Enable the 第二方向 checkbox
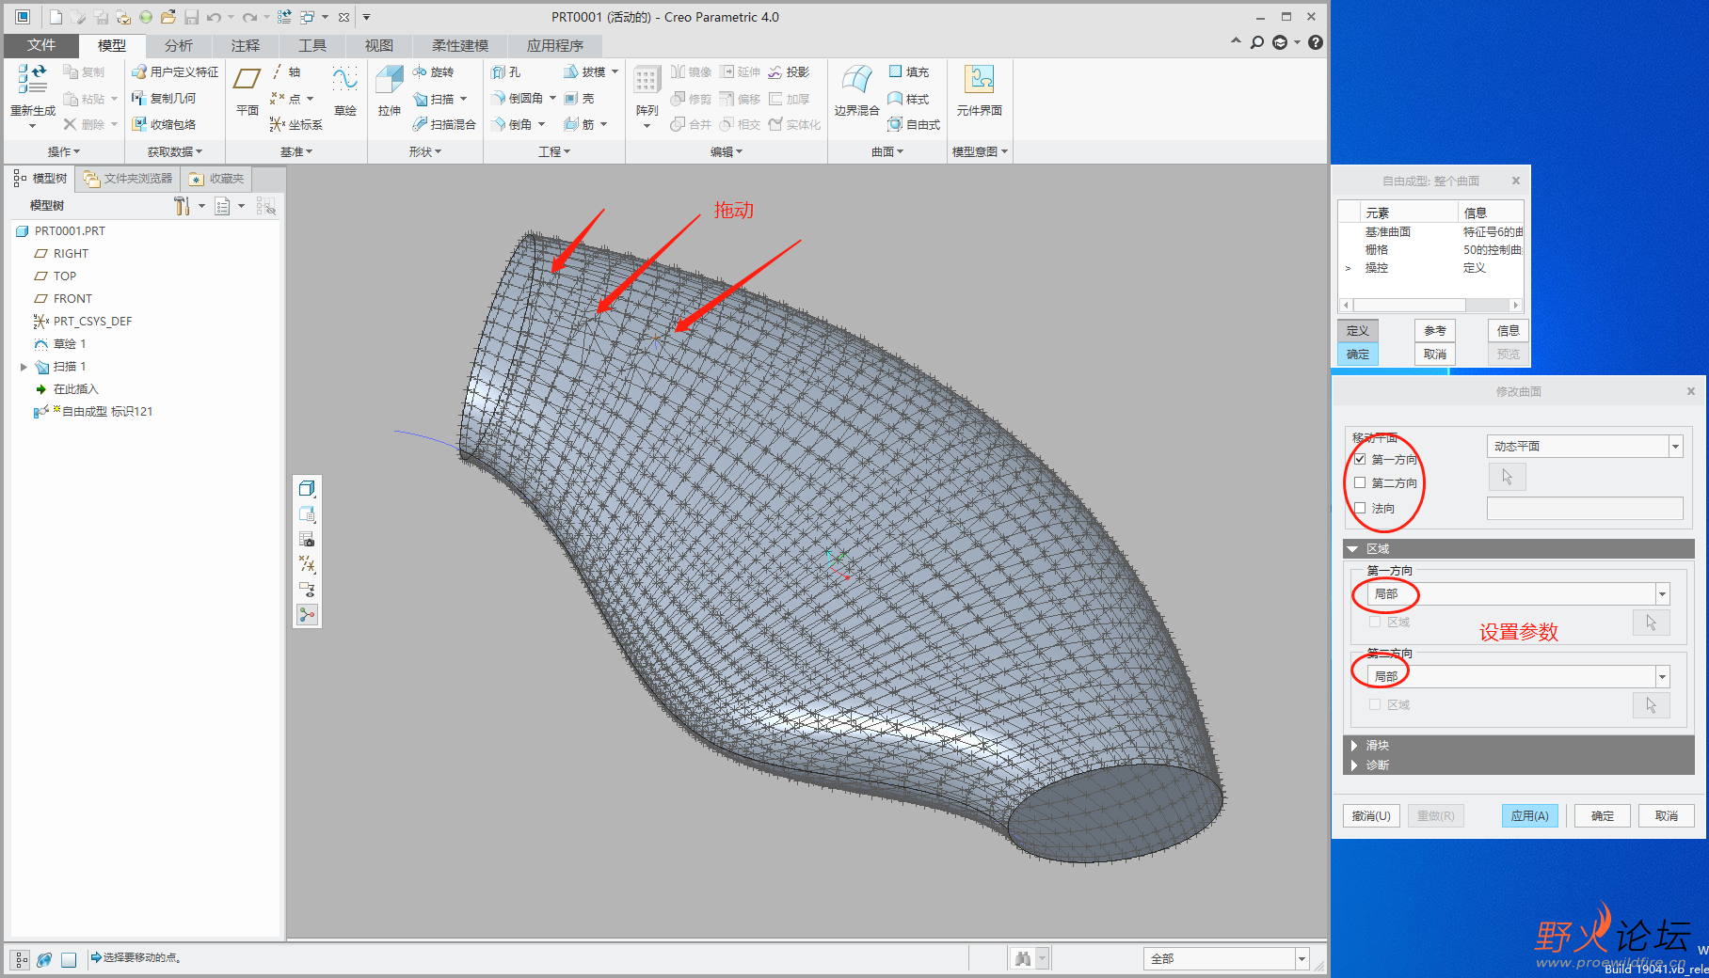The height and width of the screenshot is (978, 1709). (x=1360, y=482)
